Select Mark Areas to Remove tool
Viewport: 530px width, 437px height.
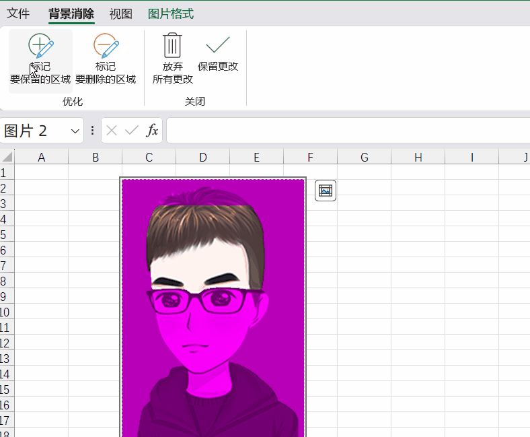106,59
